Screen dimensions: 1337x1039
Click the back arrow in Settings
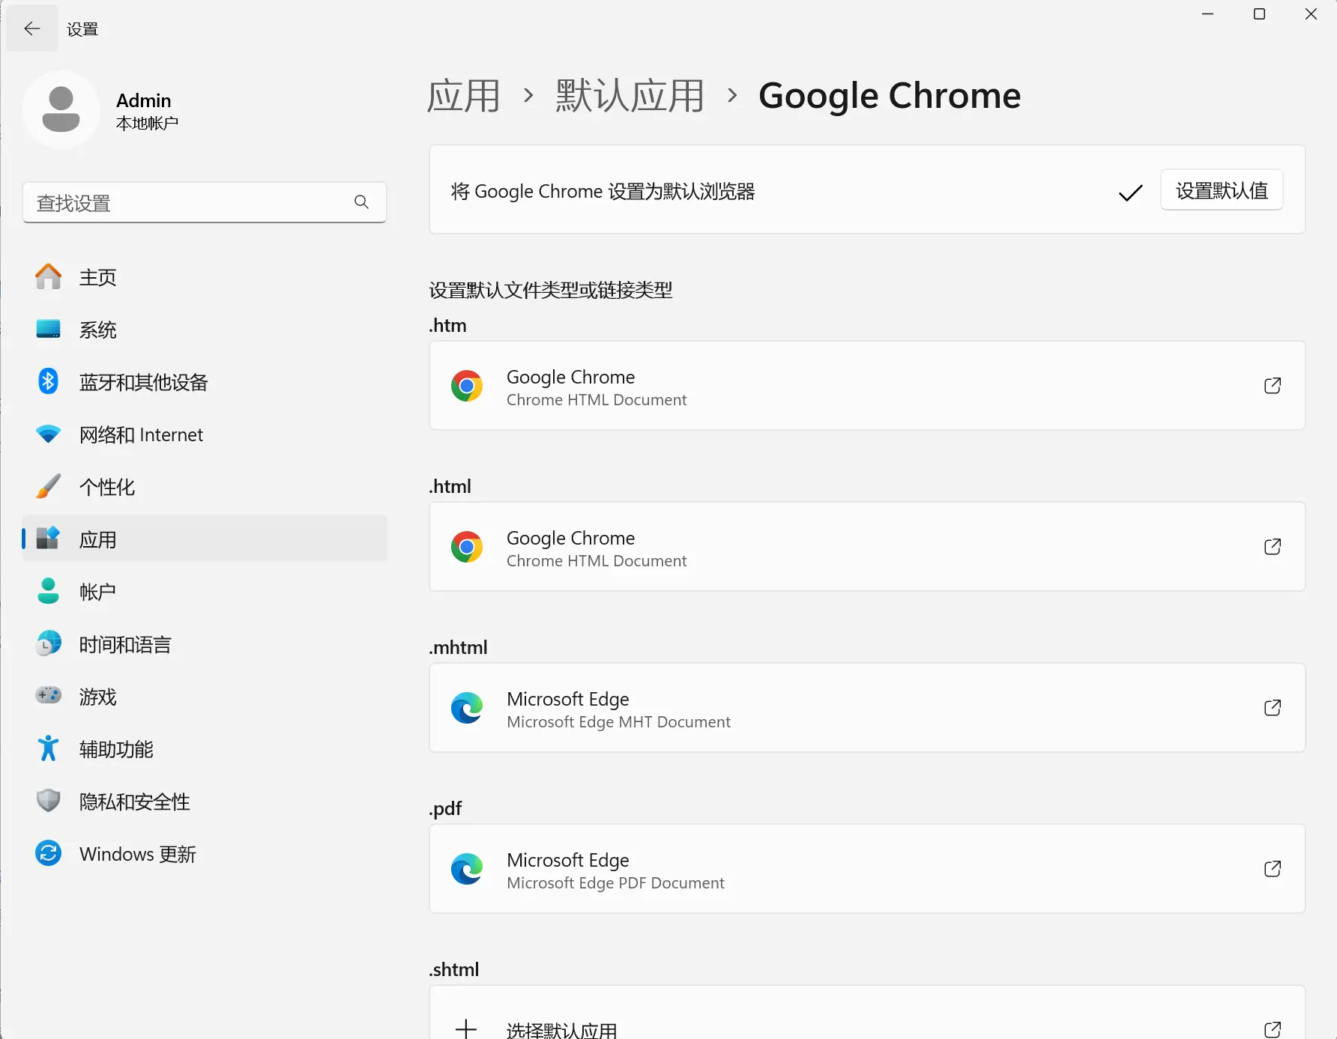31,28
